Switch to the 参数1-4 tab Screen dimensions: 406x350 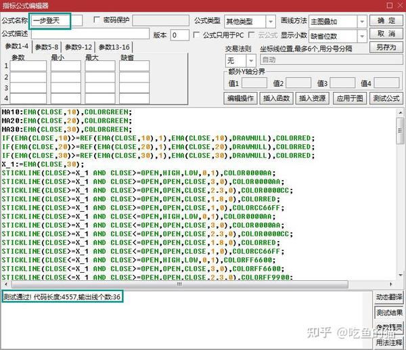(x=17, y=47)
